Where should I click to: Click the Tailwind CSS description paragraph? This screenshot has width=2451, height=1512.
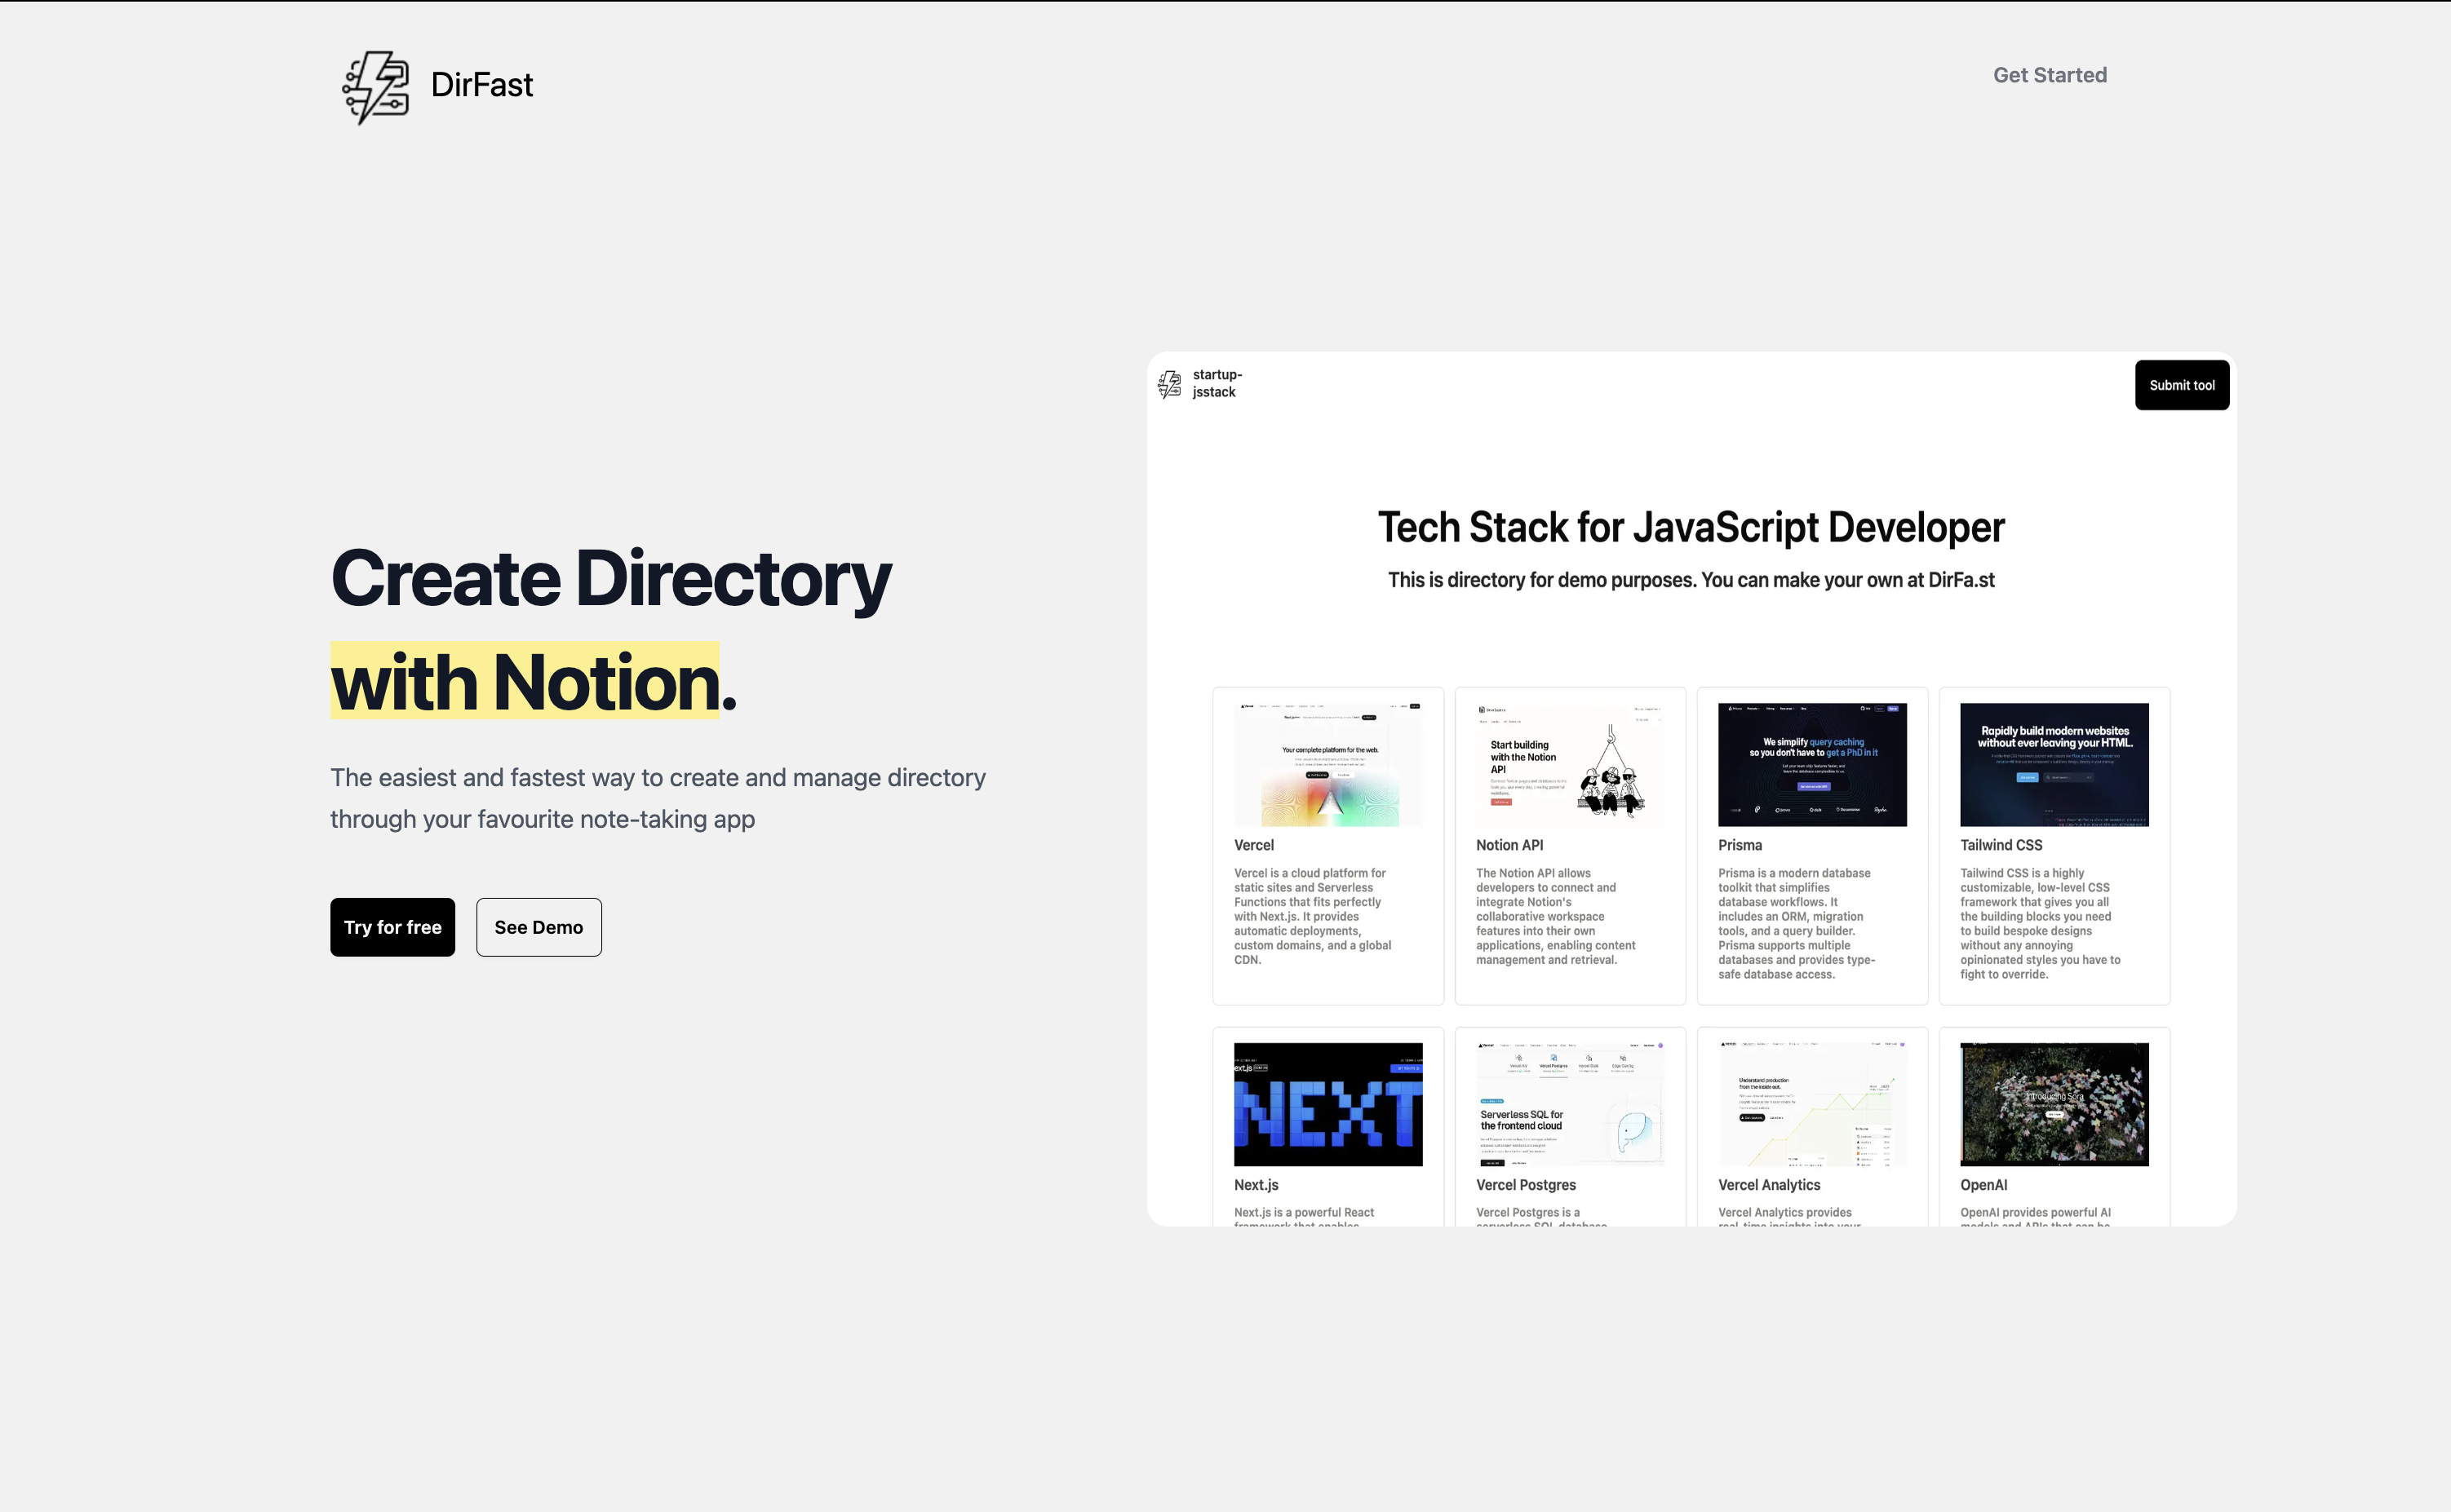[x=2040, y=923]
